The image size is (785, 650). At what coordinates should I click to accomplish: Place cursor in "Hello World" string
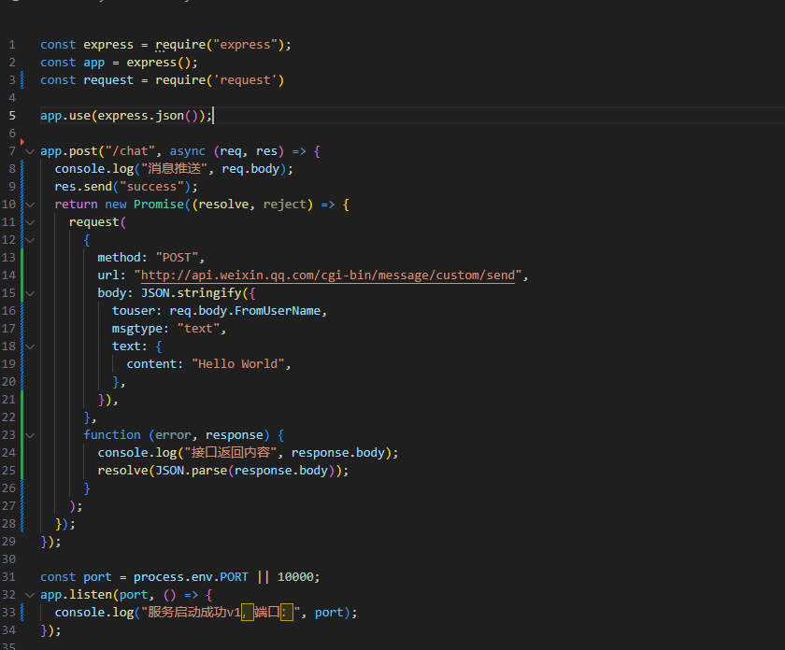tap(237, 364)
